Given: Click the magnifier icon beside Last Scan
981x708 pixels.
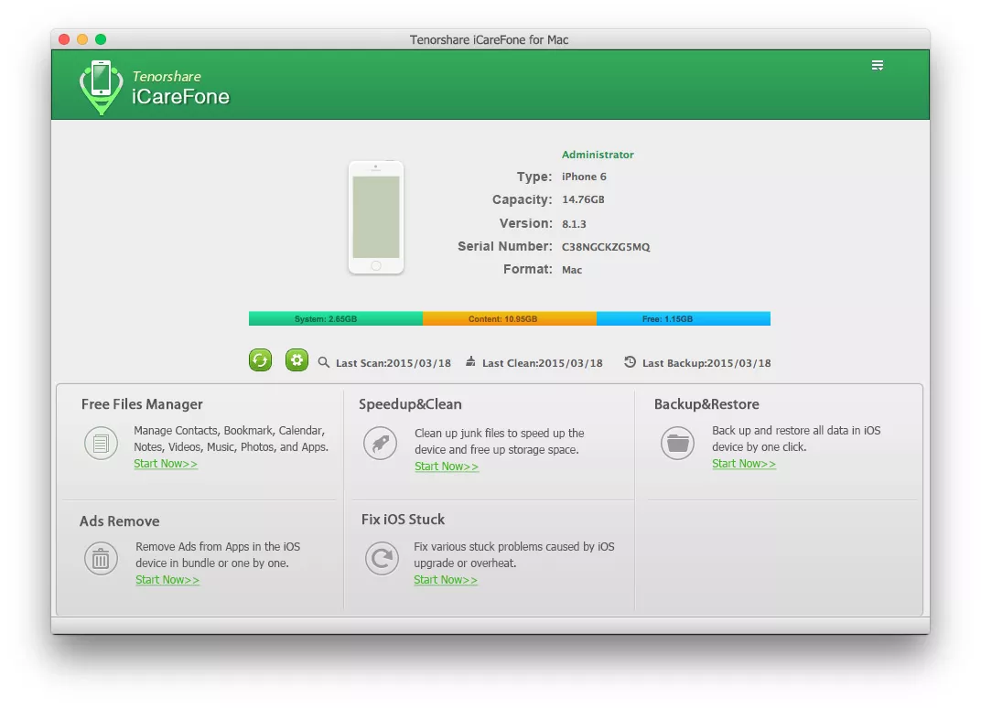Looking at the screenshot, I should click(x=323, y=362).
